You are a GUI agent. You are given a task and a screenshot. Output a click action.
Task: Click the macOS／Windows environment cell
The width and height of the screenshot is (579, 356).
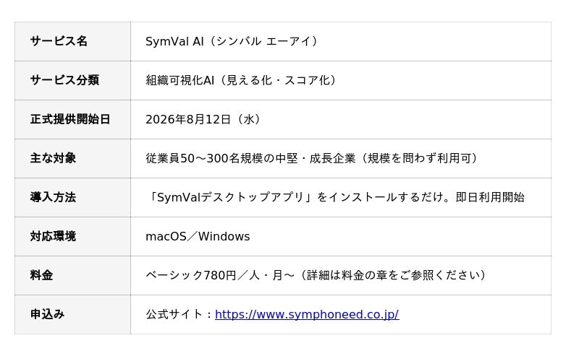pyautogui.click(x=341, y=237)
